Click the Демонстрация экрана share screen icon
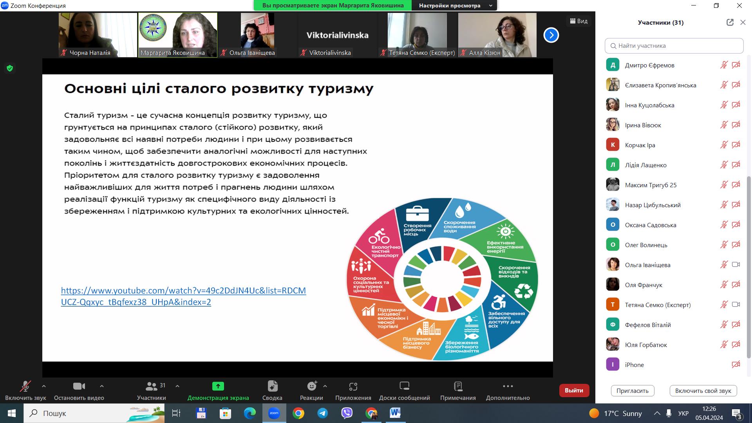The image size is (752, 423). 218,387
